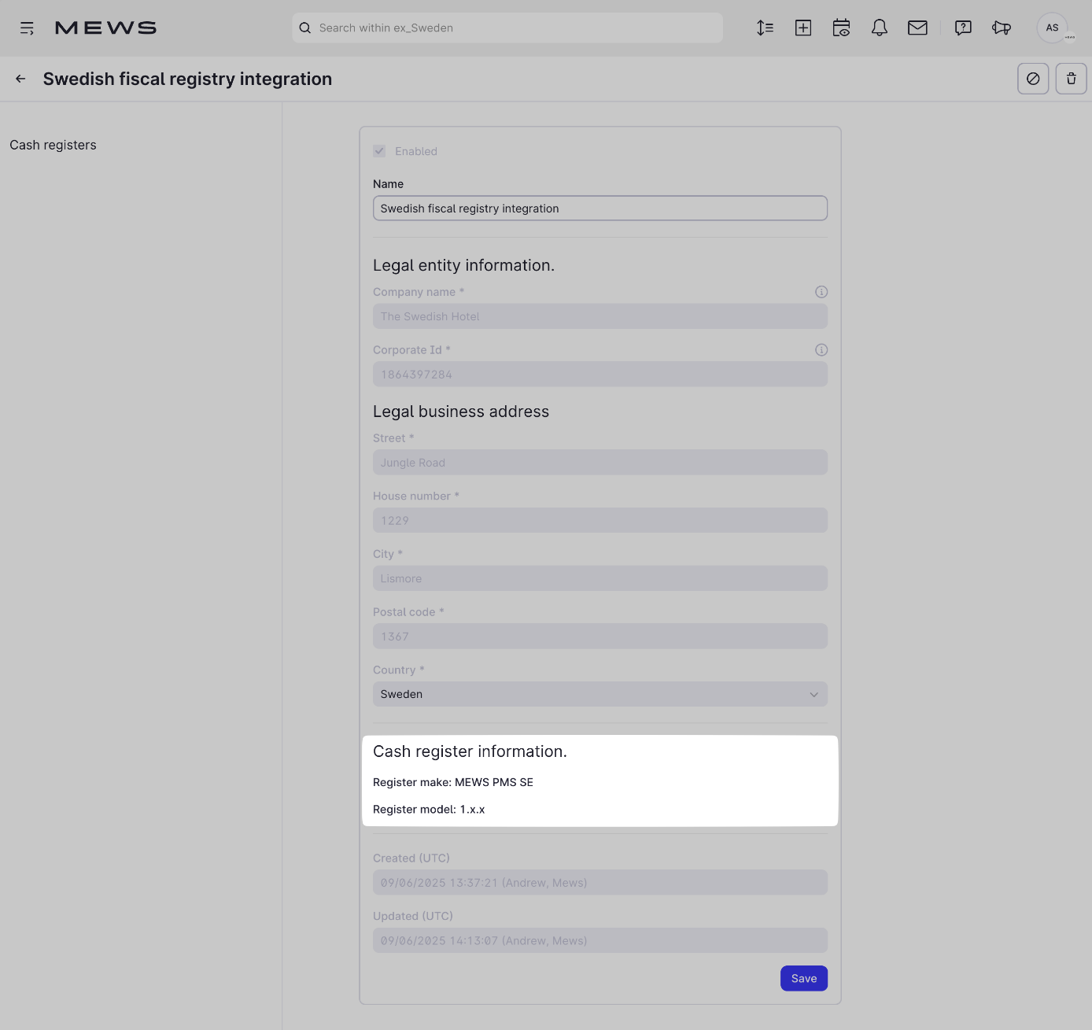Image resolution: width=1092 pixels, height=1030 pixels.
Task: Click the disable/block icon near delete
Action: (x=1033, y=79)
